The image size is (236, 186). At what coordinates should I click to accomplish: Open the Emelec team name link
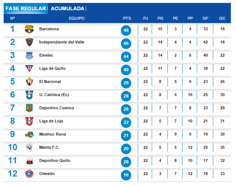pyautogui.click(x=46, y=55)
